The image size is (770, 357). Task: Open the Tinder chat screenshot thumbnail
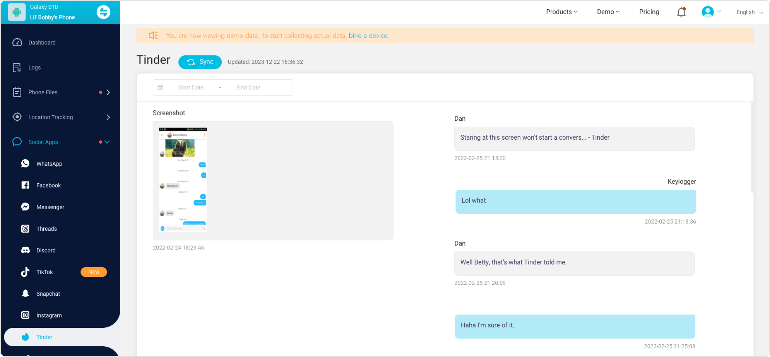183,180
